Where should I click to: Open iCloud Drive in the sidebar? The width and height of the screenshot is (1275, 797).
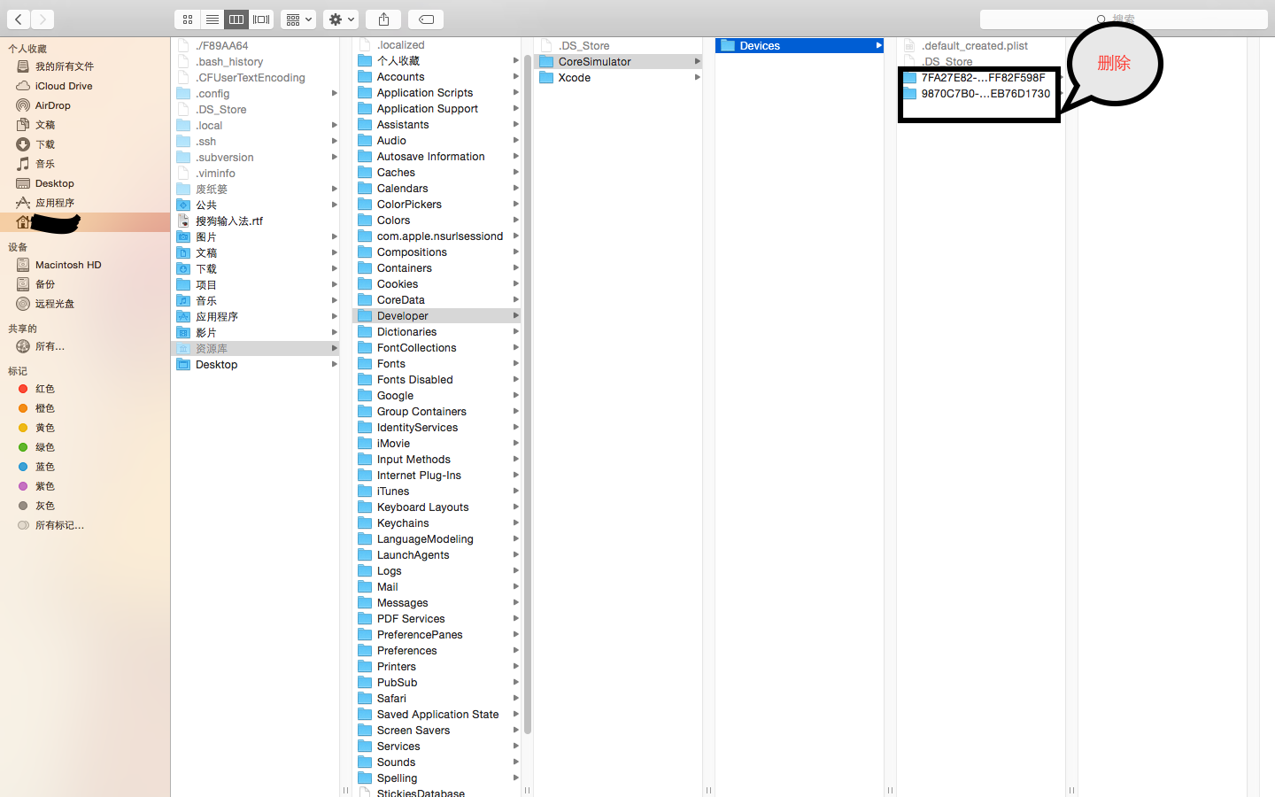85,86
